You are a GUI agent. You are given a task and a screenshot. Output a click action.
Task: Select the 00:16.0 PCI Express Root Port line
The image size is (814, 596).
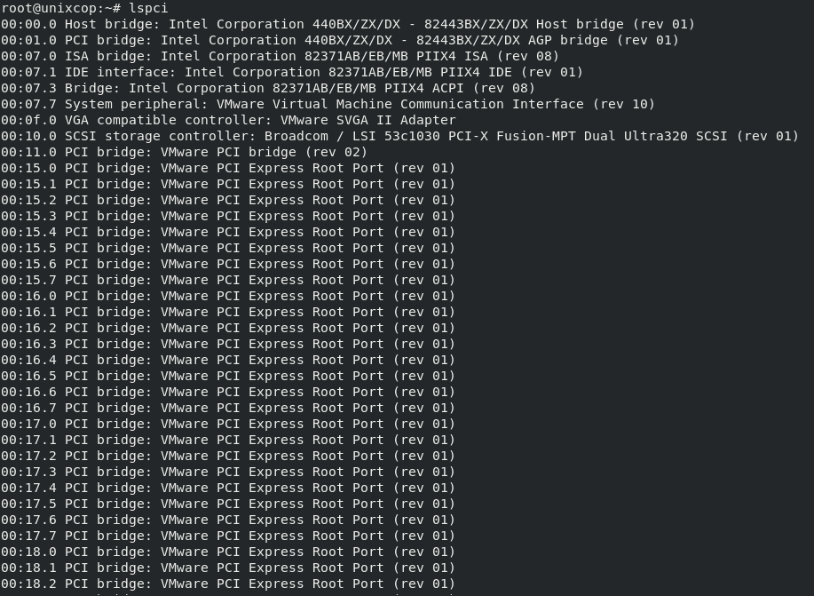[228, 296]
